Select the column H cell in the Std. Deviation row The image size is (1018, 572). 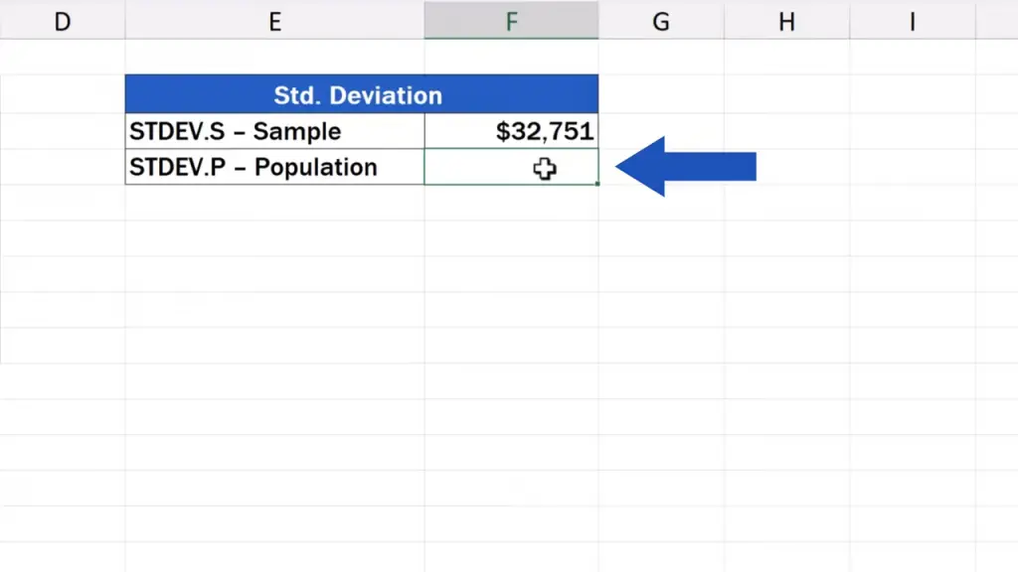click(786, 95)
